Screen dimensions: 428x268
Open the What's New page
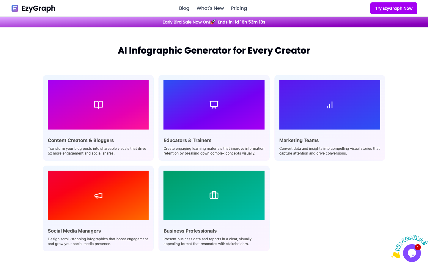210,8
